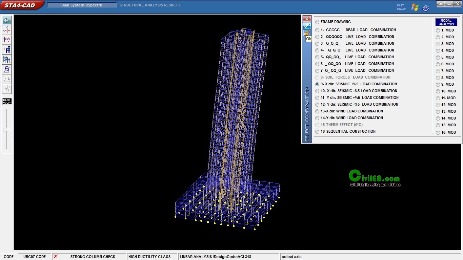The height and width of the screenshot is (260, 463).
Task: Close the combination panel with red X
Action: pos(307,19)
